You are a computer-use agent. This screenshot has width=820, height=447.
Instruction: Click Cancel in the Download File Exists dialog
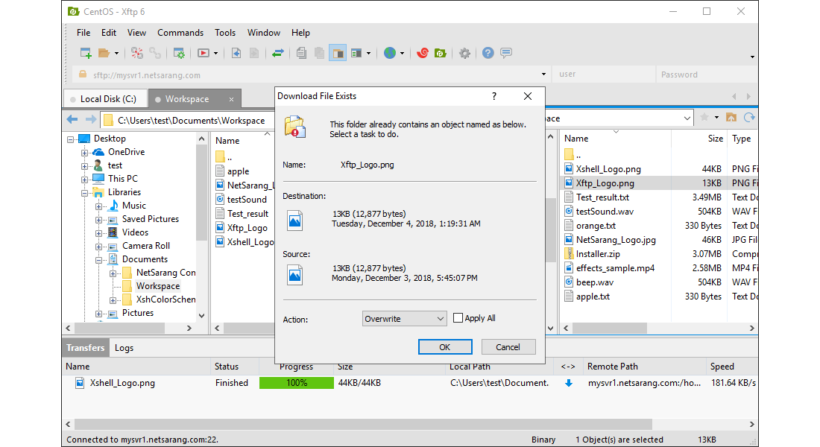click(508, 347)
